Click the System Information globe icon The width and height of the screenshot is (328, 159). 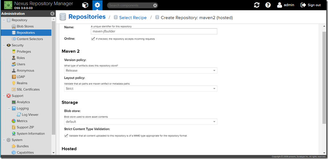tap(13, 134)
